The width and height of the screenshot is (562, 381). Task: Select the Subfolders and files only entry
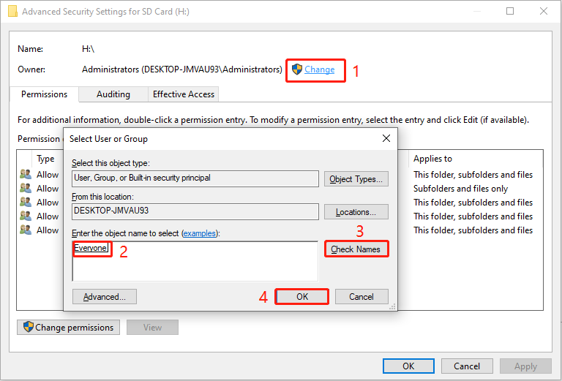pos(460,189)
